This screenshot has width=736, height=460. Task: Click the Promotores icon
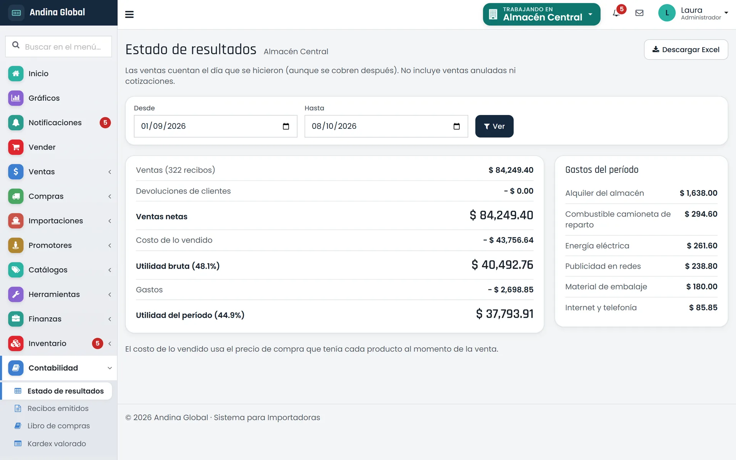tap(16, 245)
